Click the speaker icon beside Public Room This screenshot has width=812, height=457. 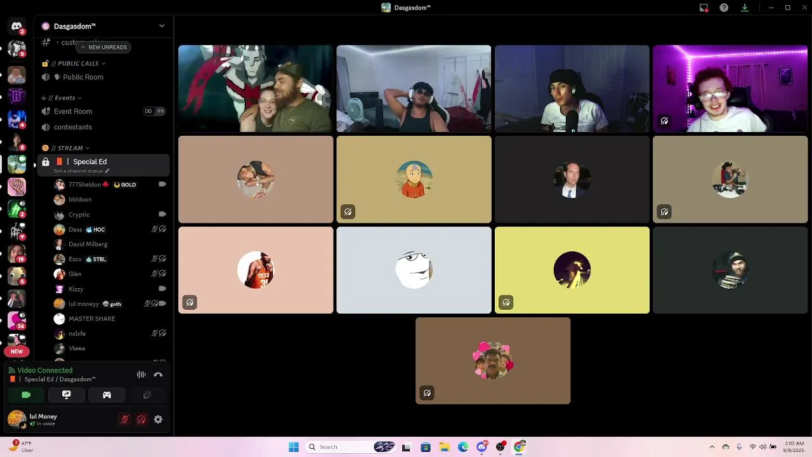[x=46, y=77]
